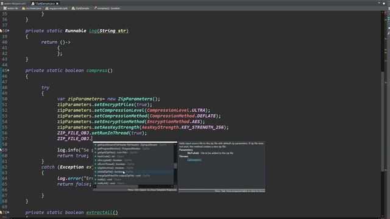Choose notifyAll() : void proposal

coord(134,183)
